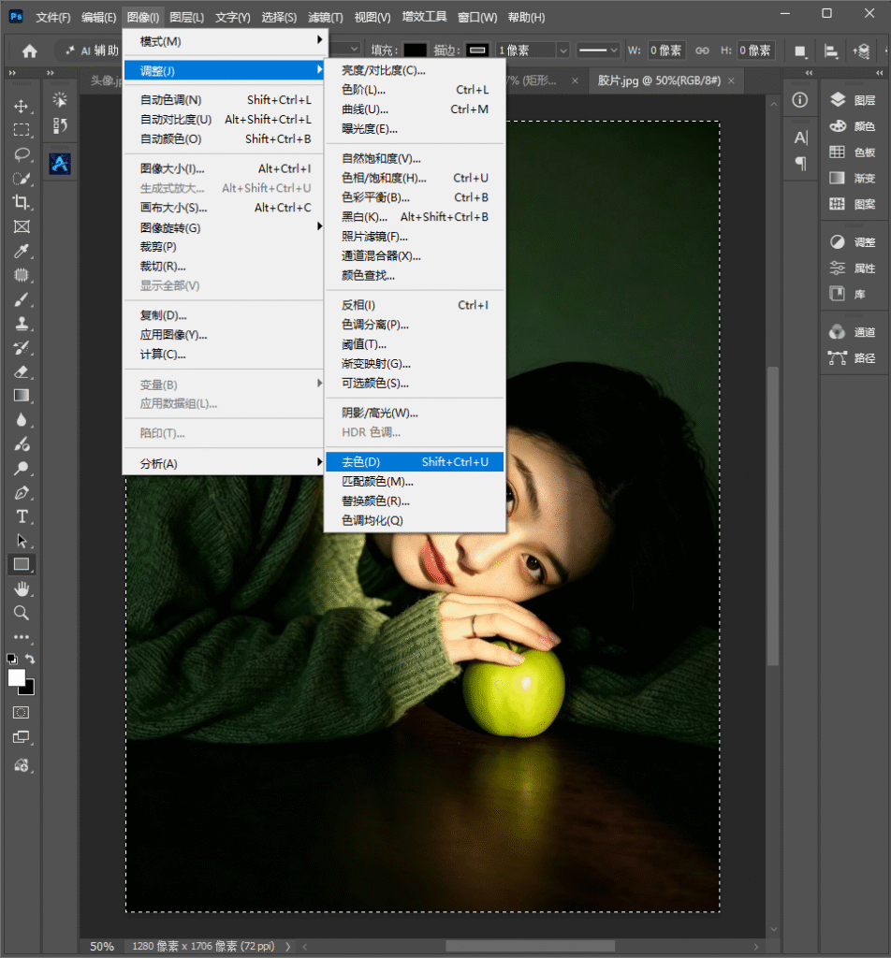Screen dimensions: 891x958
Task: Click the AI 辅助 button
Action: pyautogui.click(x=92, y=51)
